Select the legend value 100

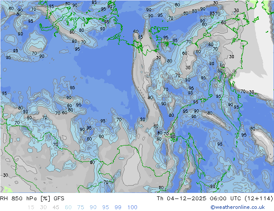(132, 207)
